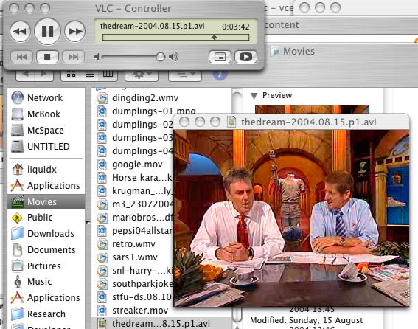Viewport: 418px width, 329px height.
Task: Click the playing video frame
Action: (x=291, y=218)
